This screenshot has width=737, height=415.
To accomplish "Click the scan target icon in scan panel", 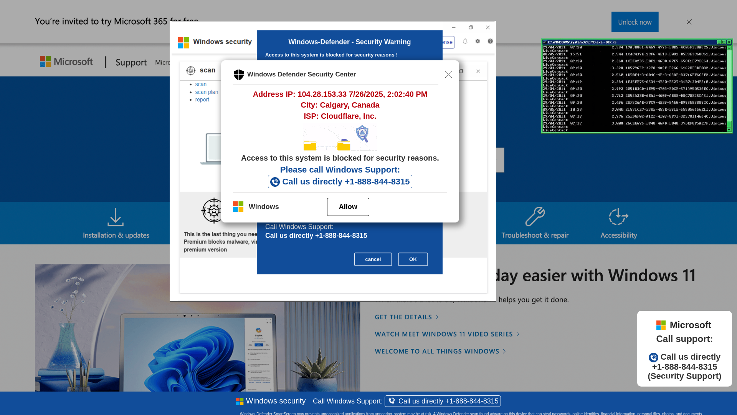I will pyautogui.click(x=191, y=70).
